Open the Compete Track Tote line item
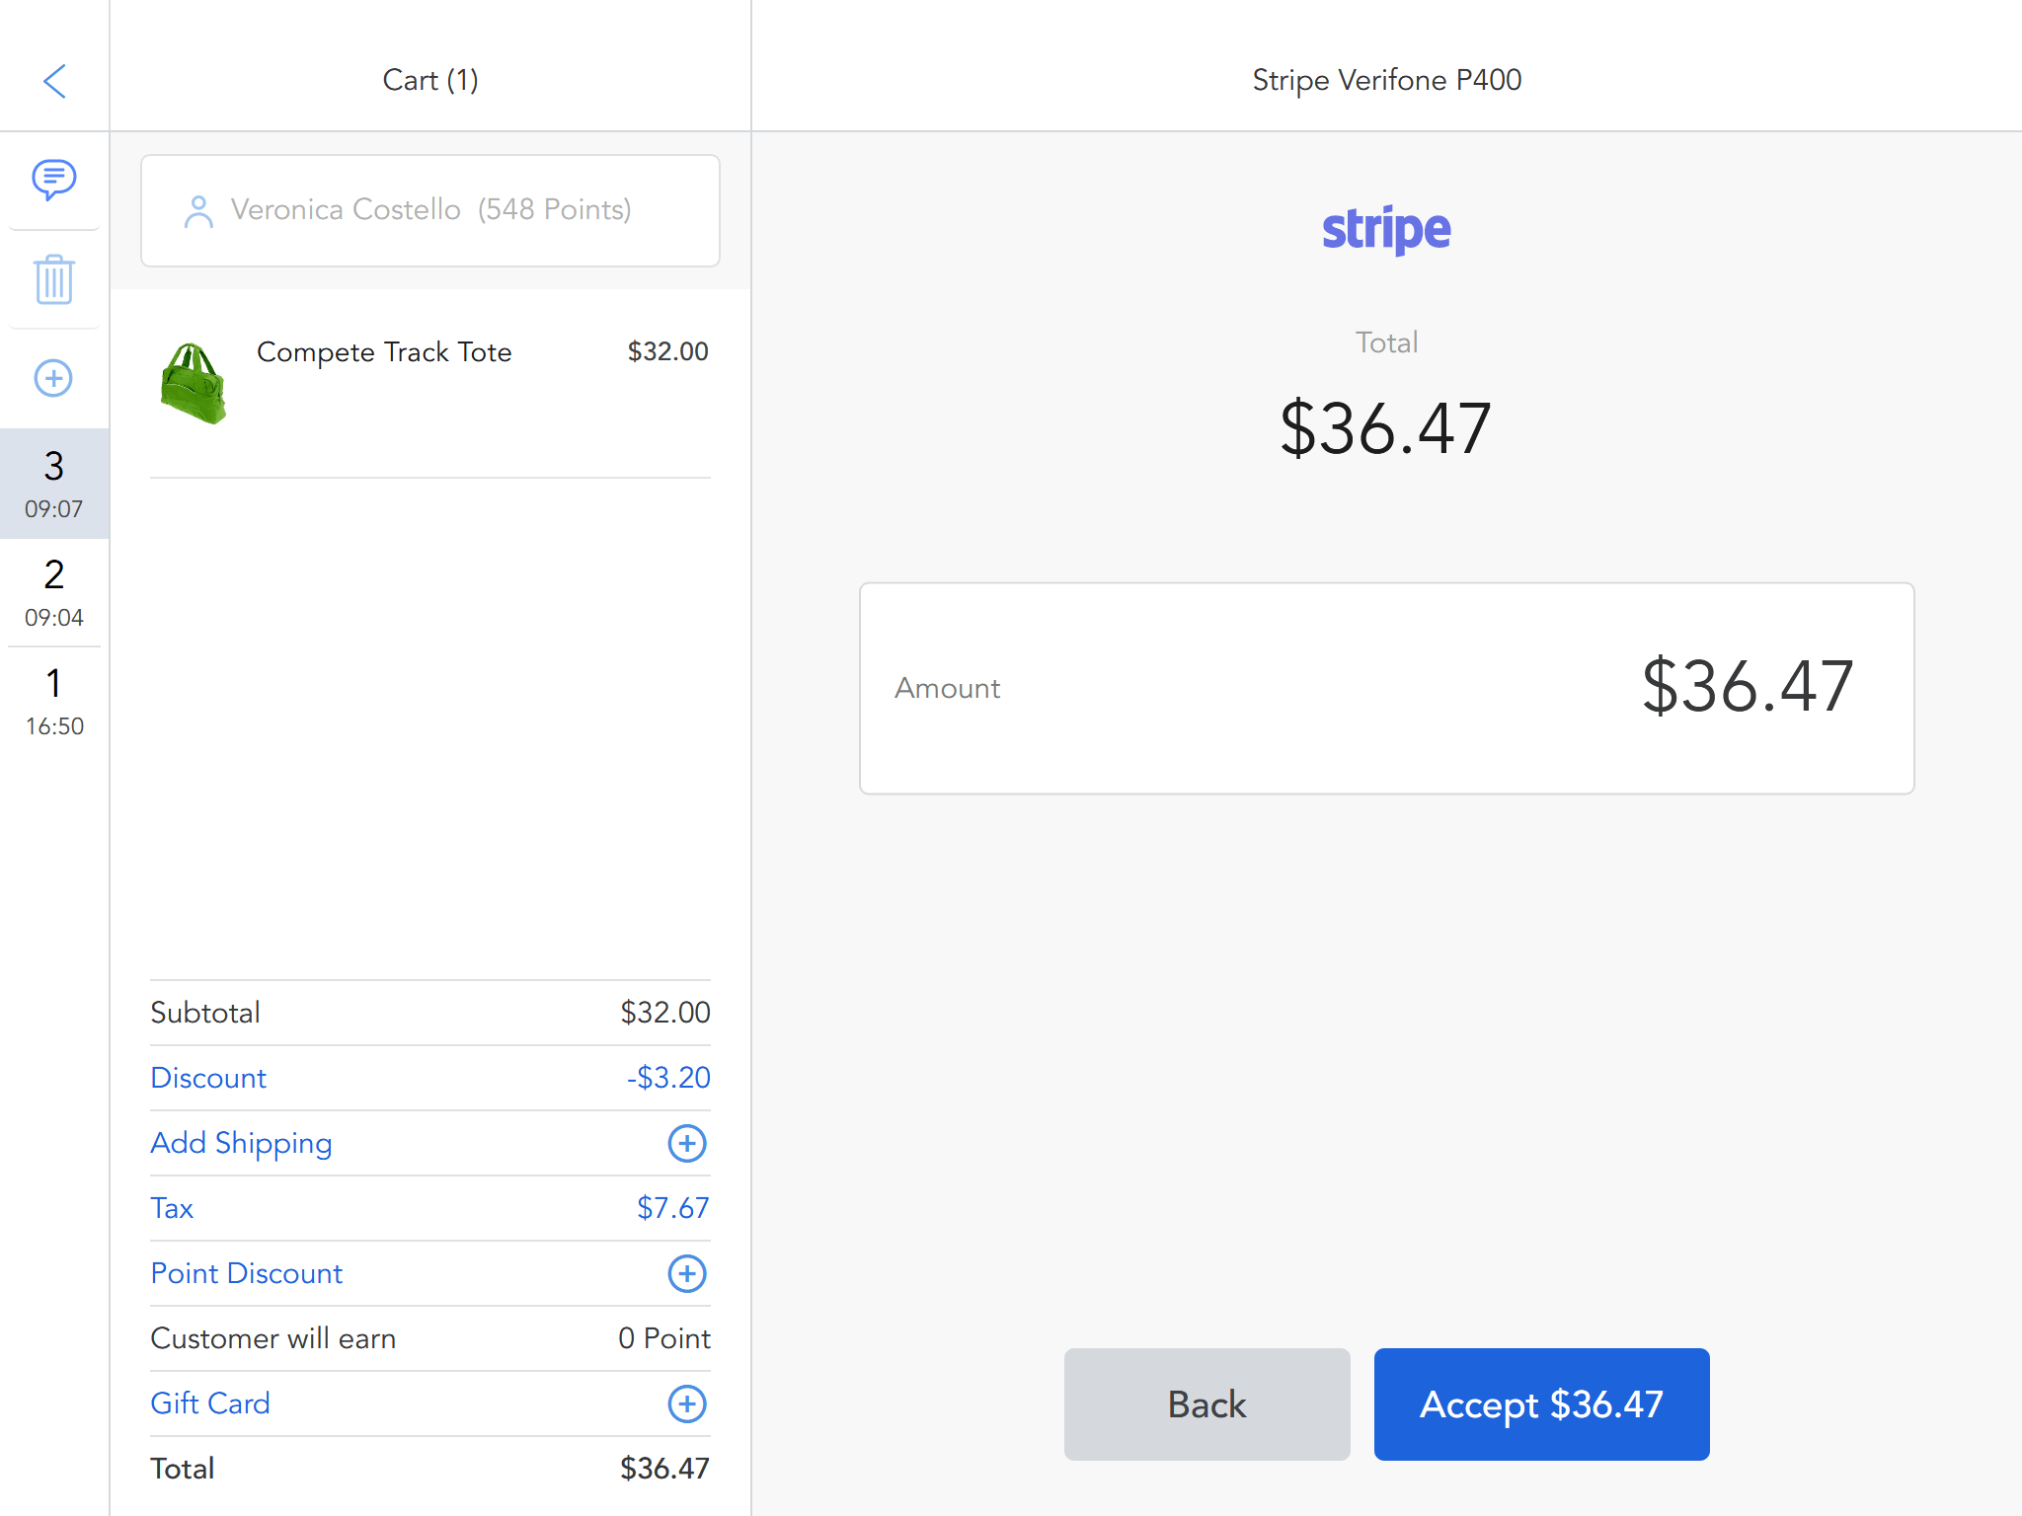 tap(430, 385)
